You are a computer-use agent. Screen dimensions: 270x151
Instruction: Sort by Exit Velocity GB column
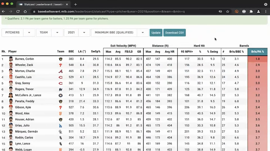tap(139, 51)
